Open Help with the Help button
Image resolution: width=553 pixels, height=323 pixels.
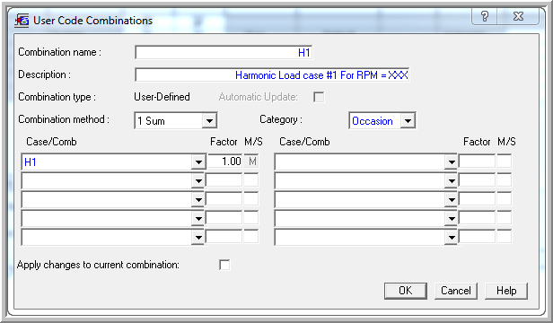click(x=506, y=291)
